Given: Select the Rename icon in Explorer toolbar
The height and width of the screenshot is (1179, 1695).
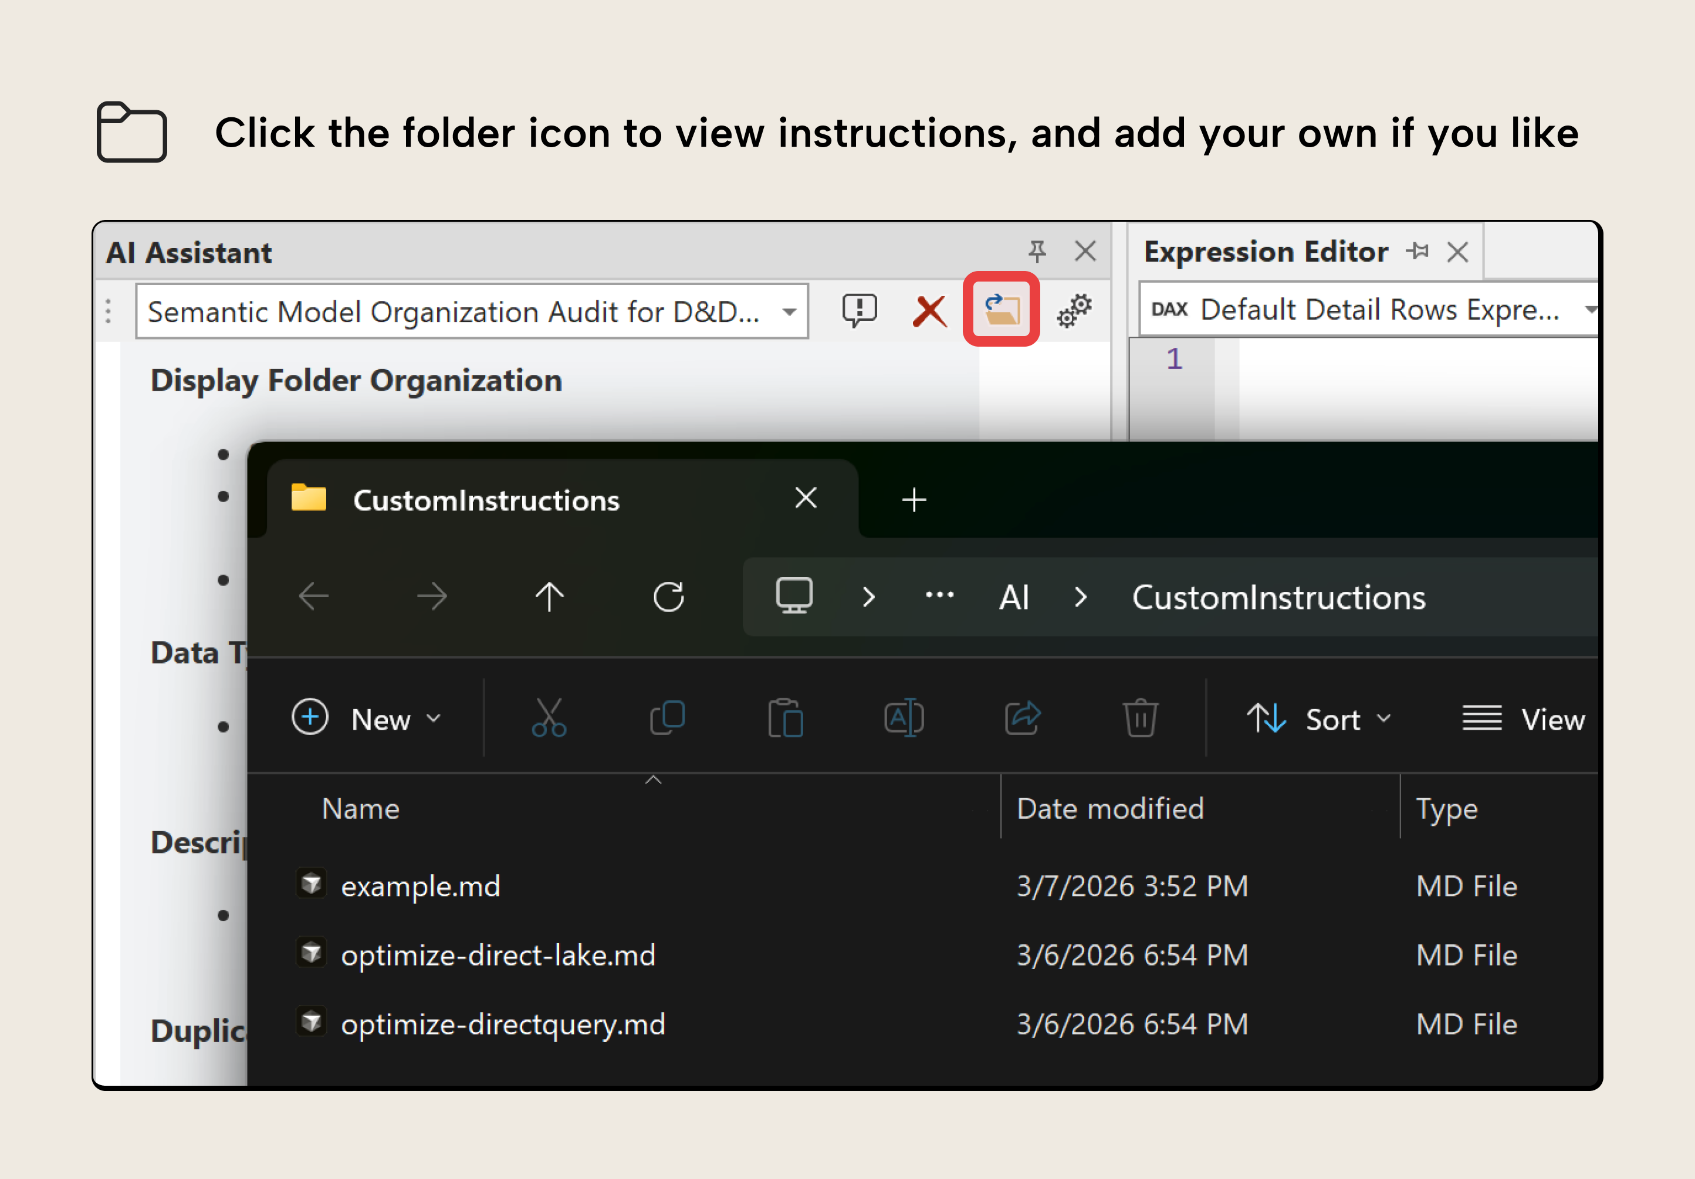Looking at the screenshot, I should (x=903, y=717).
